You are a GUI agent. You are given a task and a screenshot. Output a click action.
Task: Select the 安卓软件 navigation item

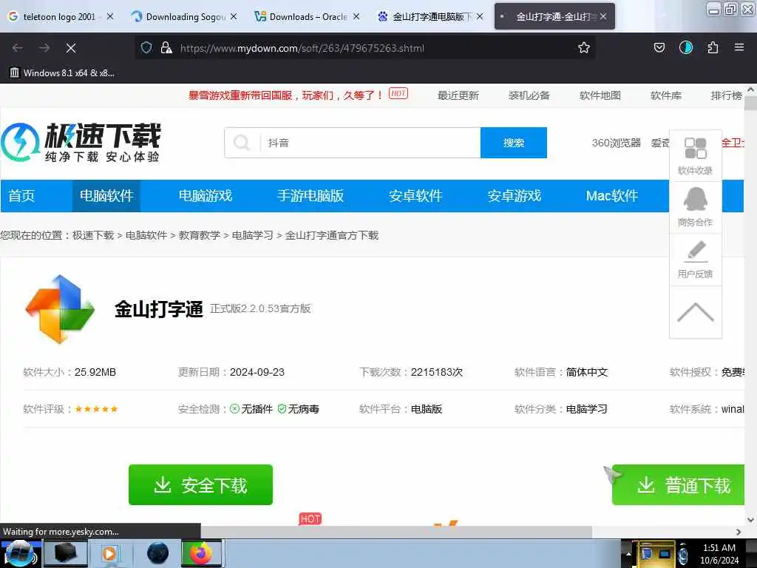pos(415,195)
